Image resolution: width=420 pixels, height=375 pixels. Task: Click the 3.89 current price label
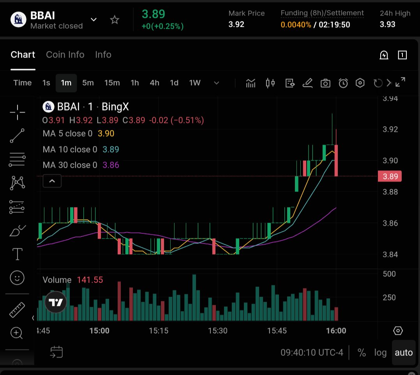point(390,176)
